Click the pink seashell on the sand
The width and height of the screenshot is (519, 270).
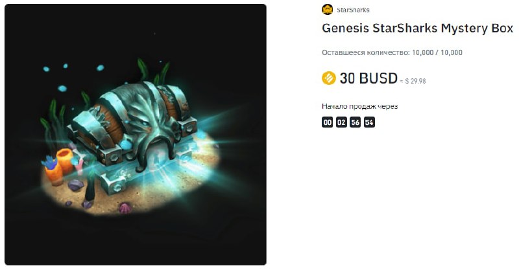click(124, 208)
